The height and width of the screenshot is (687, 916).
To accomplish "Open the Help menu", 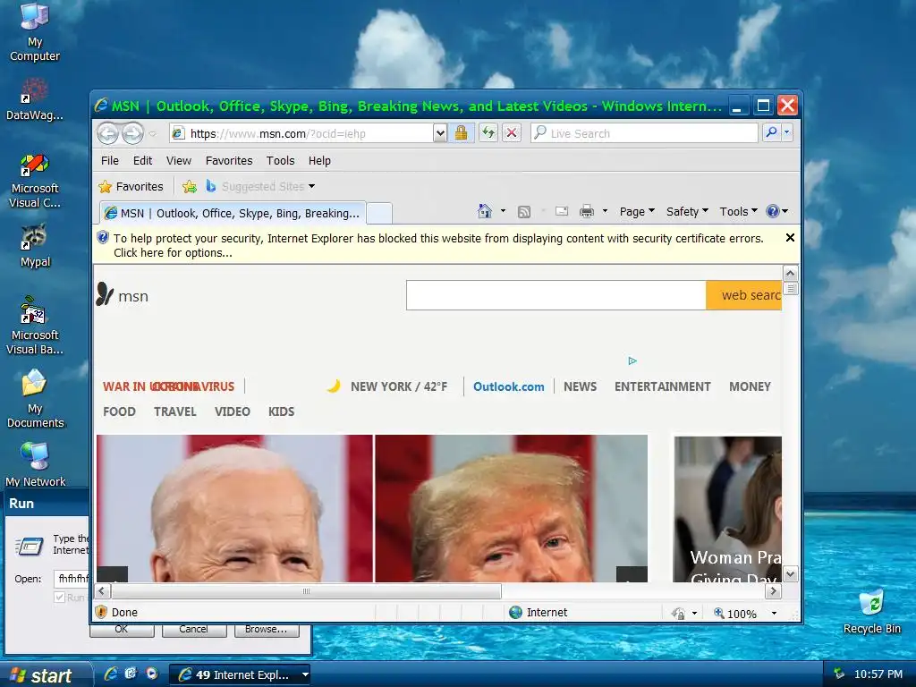I will (319, 161).
